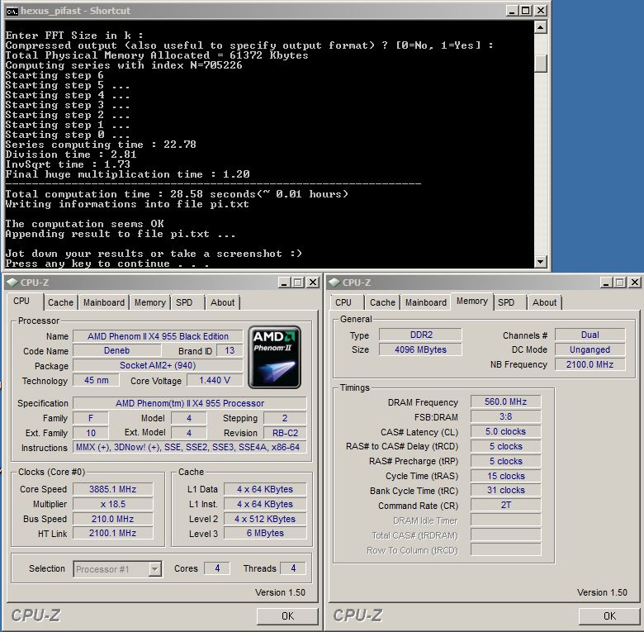Screen dimensions: 644x632
Task: Switch to CPU tab in right CPU-Z window
Action: click(x=343, y=302)
